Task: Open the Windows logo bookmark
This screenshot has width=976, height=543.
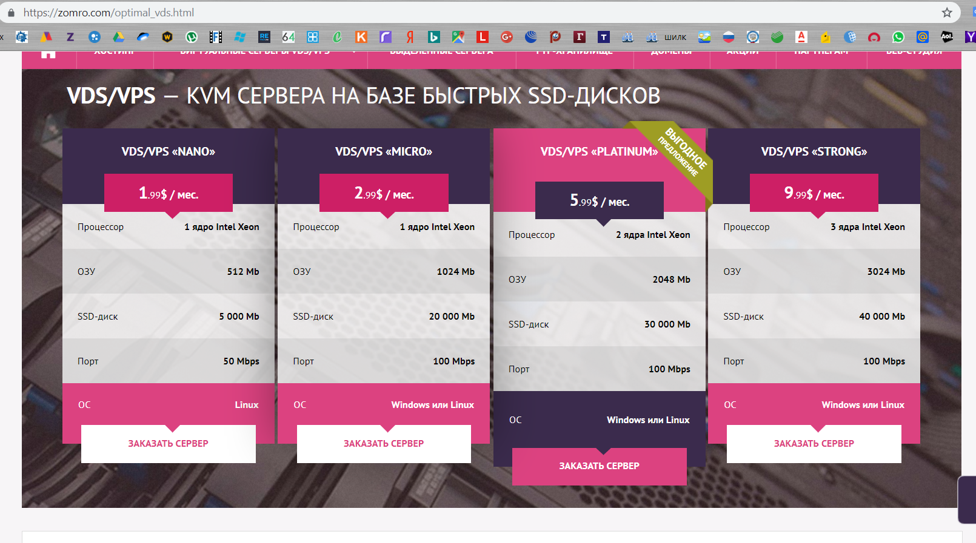Action: click(240, 37)
